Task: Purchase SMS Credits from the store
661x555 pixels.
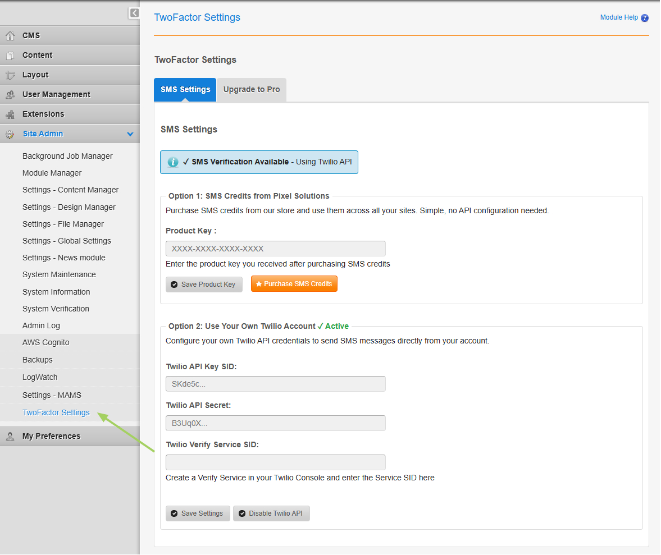Action: tap(294, 283)
